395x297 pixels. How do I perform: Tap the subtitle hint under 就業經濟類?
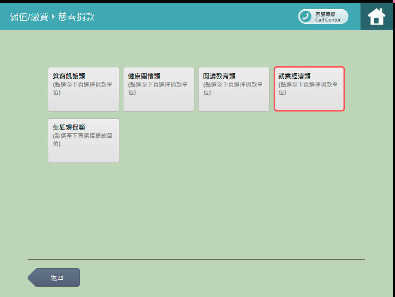[x=308, y=88]
